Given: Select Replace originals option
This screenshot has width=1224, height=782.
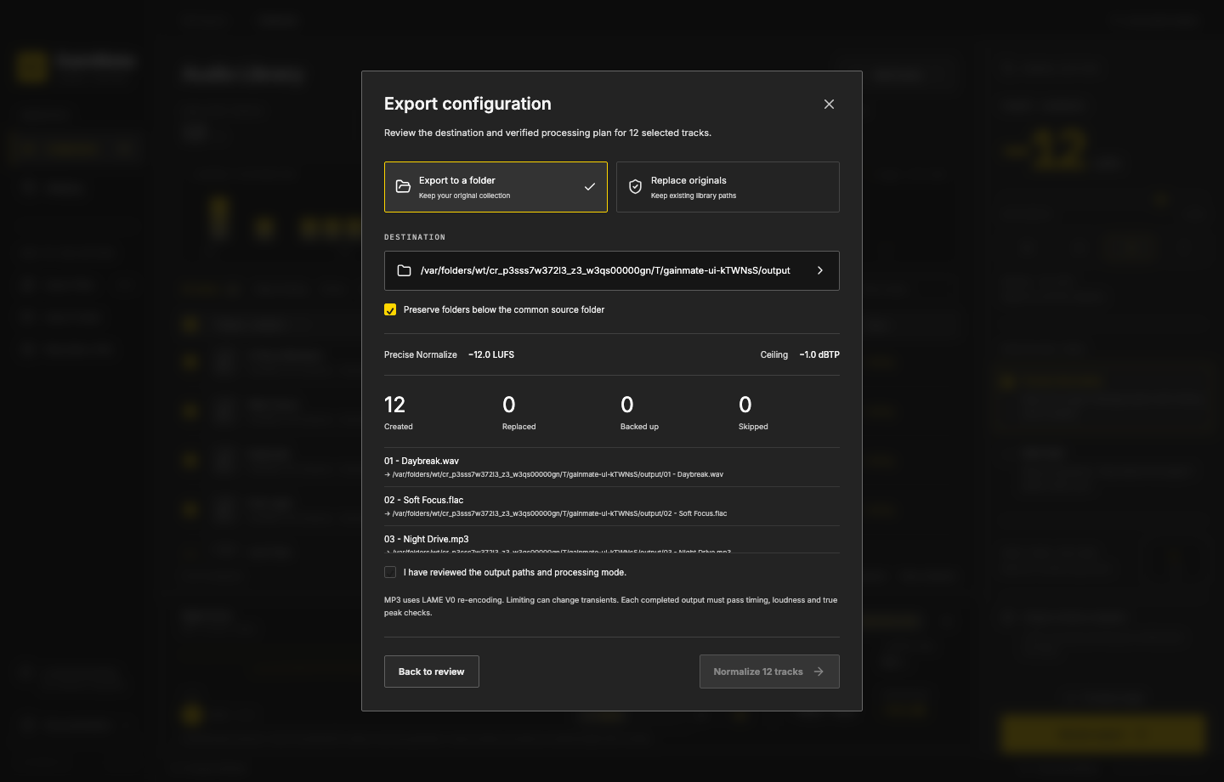Looking at the screenshot, I should click(x=728, y=187).
